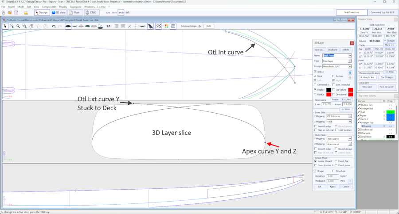Move layer up with blue arrow

(x=350, y=72)
